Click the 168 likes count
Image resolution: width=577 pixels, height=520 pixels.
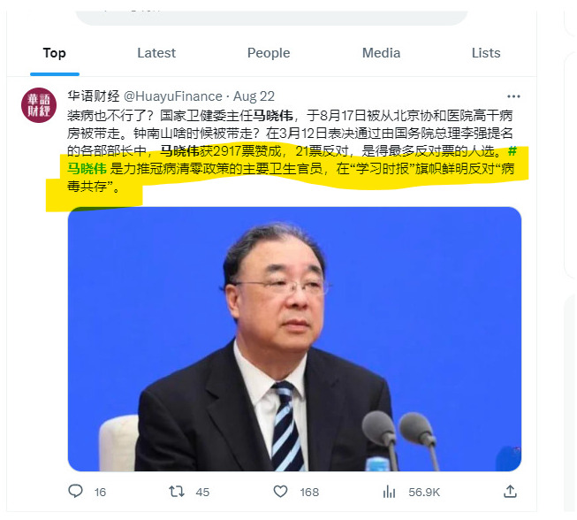click(x=309, y=492)
